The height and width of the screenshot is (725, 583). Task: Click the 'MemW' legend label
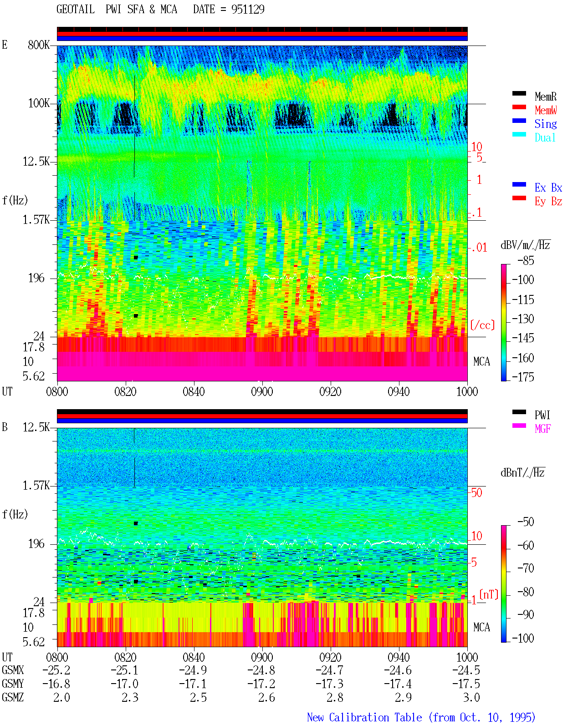[546, 110]
